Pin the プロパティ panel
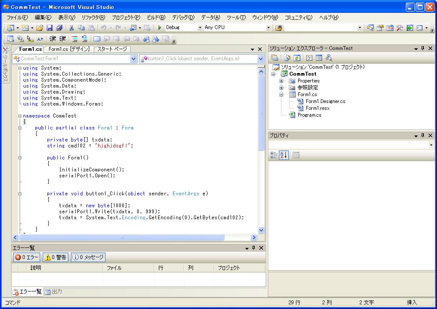 point(423,135)
